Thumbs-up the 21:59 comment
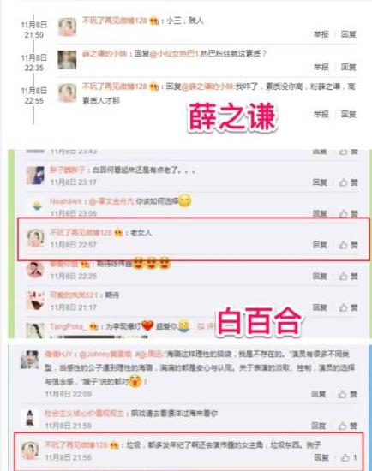 [347, 426]
